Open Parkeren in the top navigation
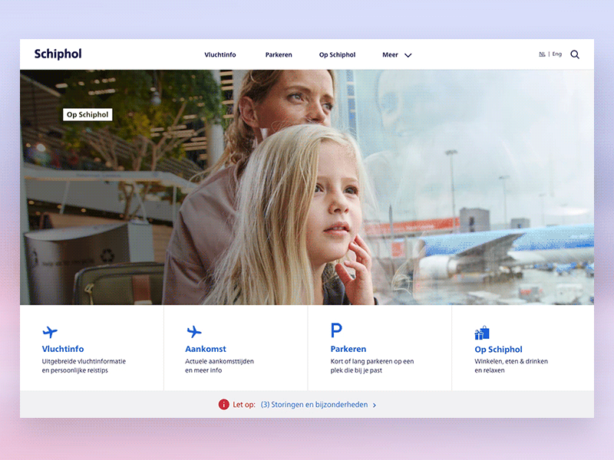Screen dimensions: 614x460 (279, 54)
